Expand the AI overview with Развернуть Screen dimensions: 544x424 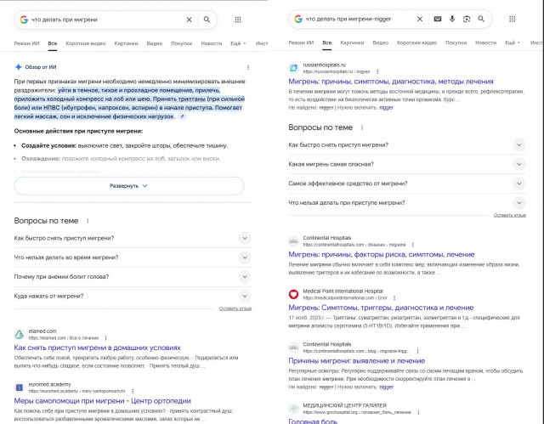pos(128,185)
